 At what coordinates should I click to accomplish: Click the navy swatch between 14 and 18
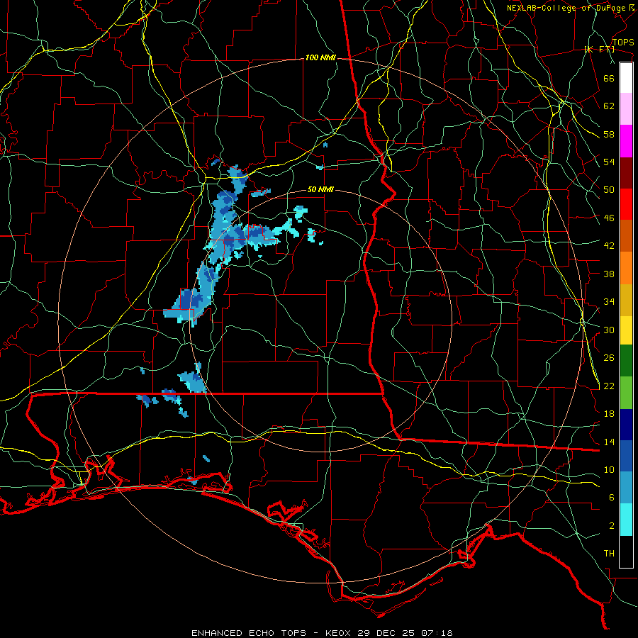626,425
